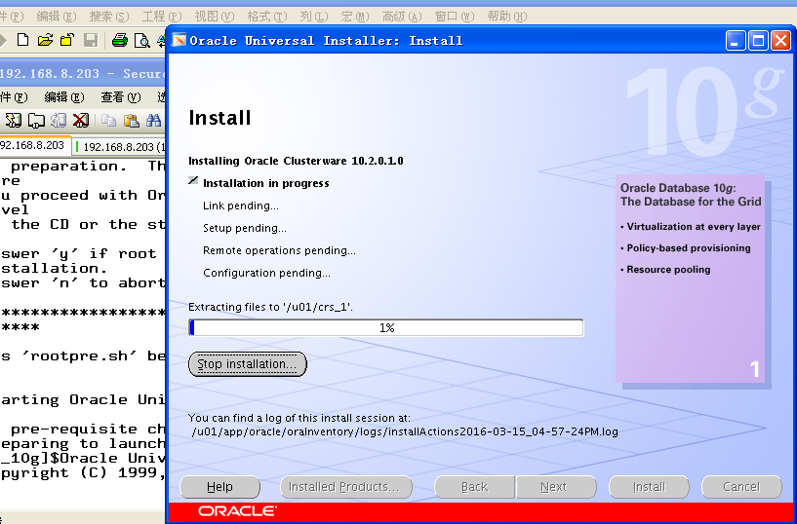Click the 1% installation progress bar
This screenshot has width=797, height=524.
(x=386, y=327)
